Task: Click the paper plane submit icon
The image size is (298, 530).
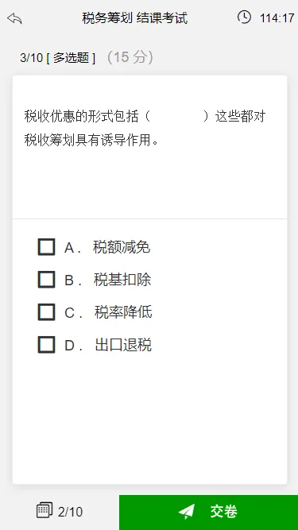Action: click(x=187, y=512)
